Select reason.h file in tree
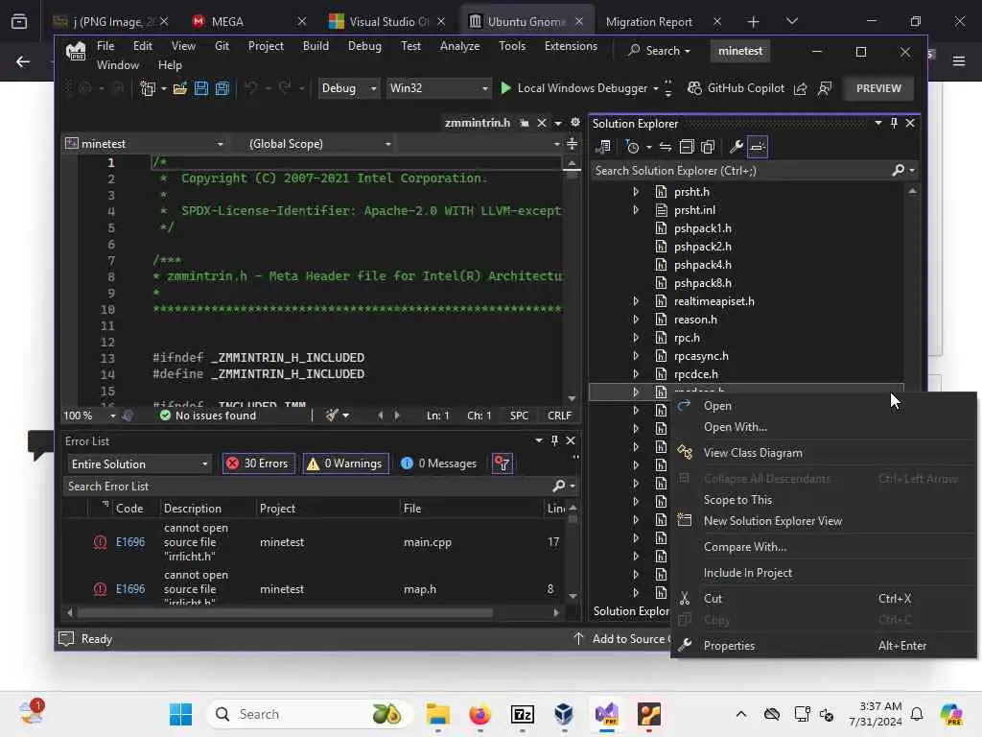982x737 pixels. (x=695, y=320)
